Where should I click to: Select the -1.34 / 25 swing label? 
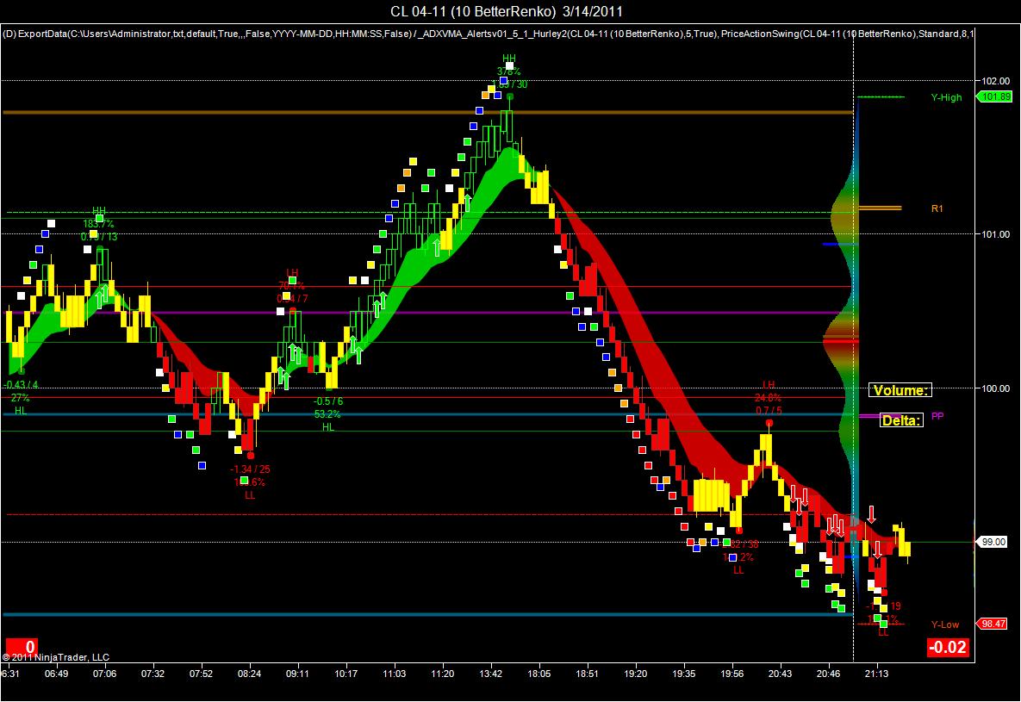250,469
